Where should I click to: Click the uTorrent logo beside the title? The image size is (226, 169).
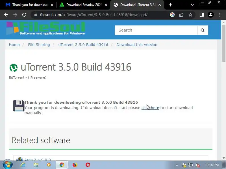[14, 68]
